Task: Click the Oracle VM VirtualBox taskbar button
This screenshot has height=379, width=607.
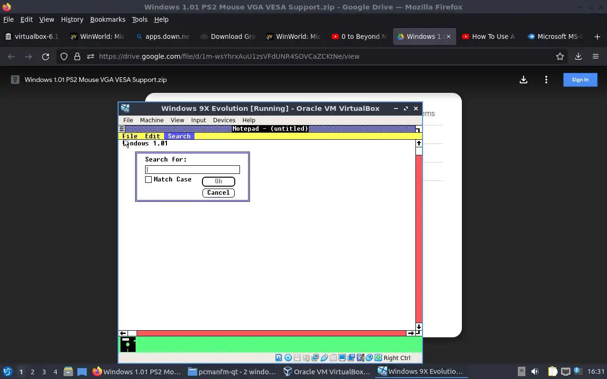Action: coord(327,371)
